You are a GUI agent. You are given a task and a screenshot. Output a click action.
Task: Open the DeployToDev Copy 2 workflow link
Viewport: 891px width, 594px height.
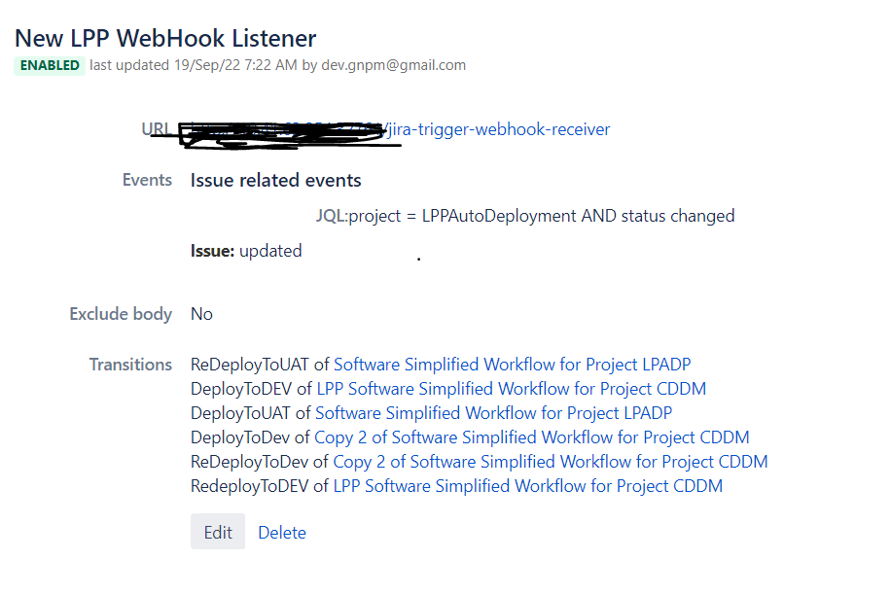(531, 437)
